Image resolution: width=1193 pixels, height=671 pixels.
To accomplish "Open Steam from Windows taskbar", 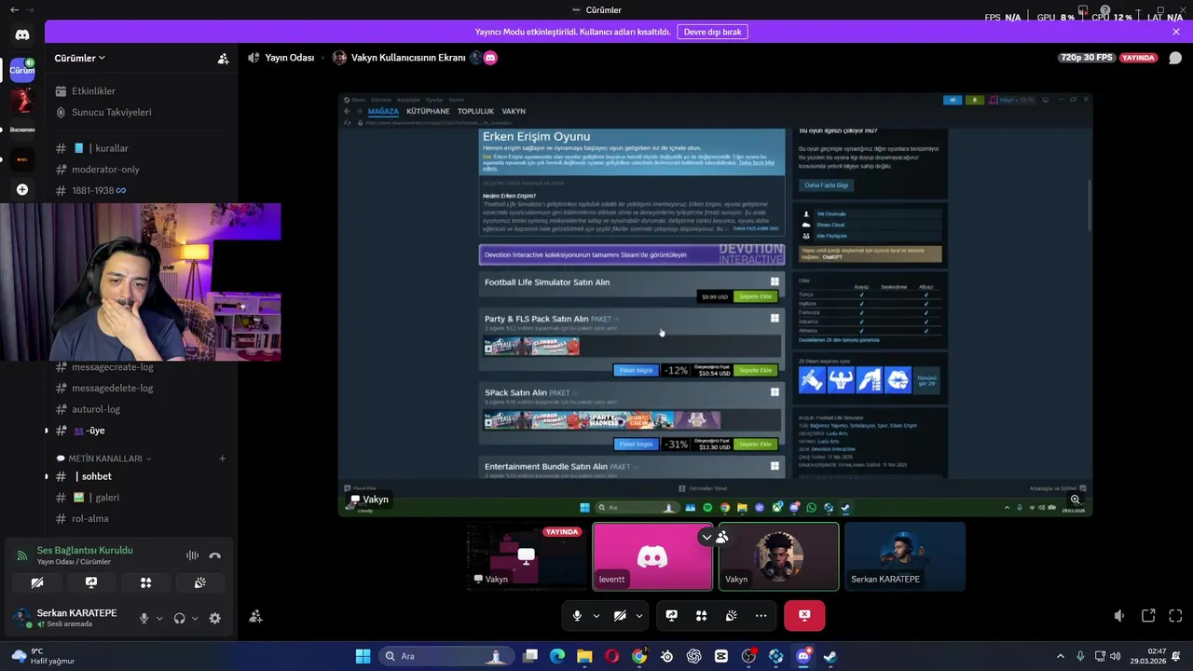I will (x=830, y=656).
